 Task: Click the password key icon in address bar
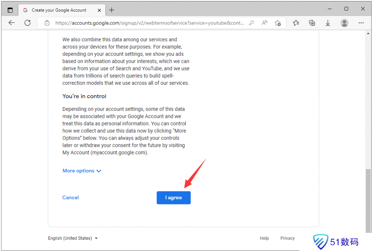pos(251,23)
